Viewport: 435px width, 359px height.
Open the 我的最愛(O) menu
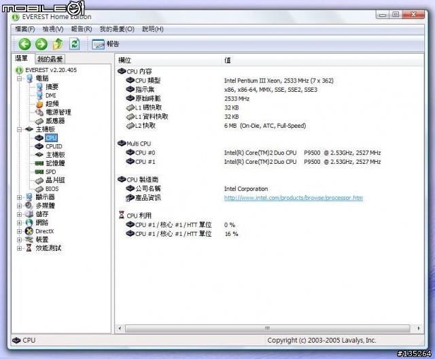117,29
